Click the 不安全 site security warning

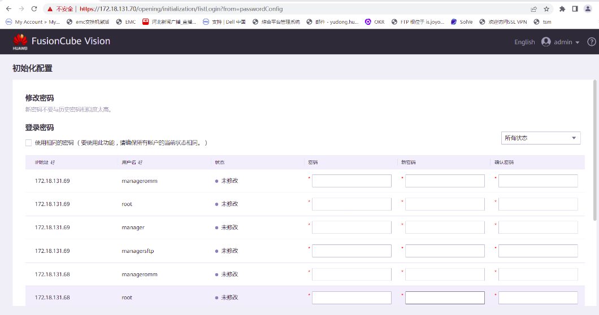(x=60, y=9)
